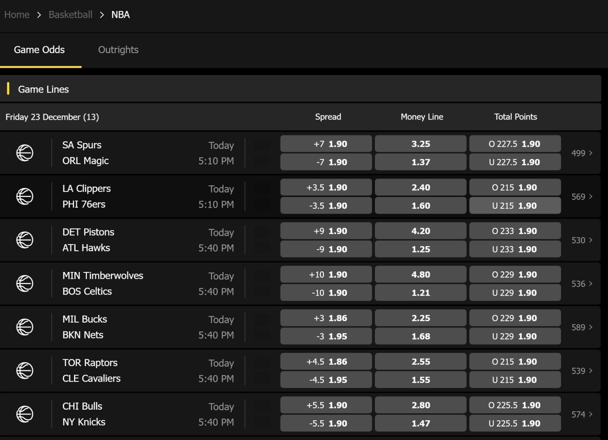
Task: Pick Over 227.5 total points
Action: pyautogui.click(x=515, y=144)
